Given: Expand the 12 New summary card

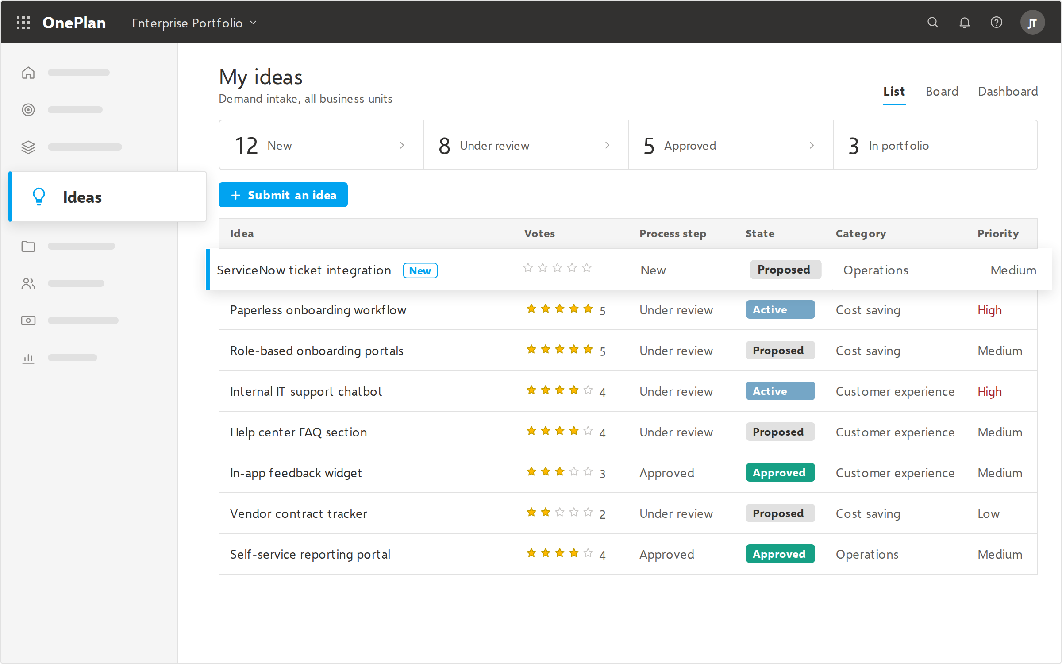Looking at the screenshot, I should pyautogui.click(x=321, y=145).
